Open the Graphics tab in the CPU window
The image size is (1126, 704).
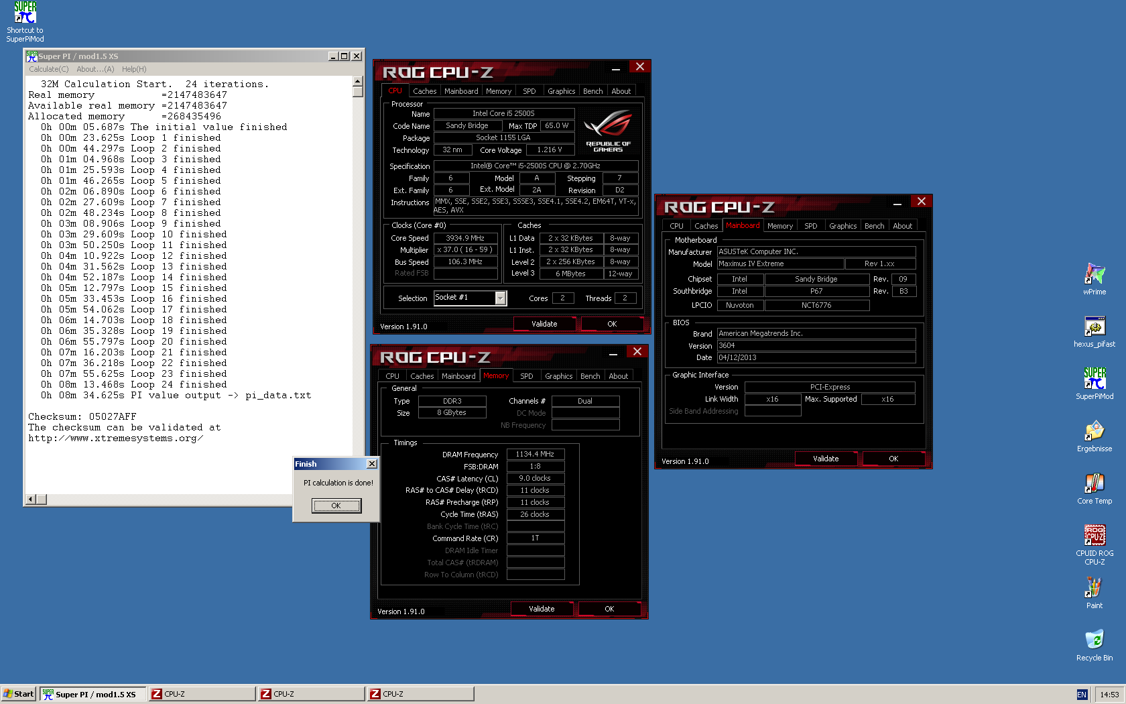click(561, 91)
